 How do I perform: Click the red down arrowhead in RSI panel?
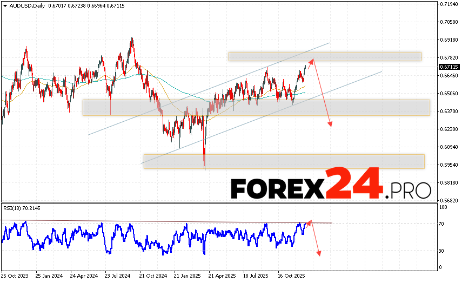pyautogui.click(x=319, y=253)
